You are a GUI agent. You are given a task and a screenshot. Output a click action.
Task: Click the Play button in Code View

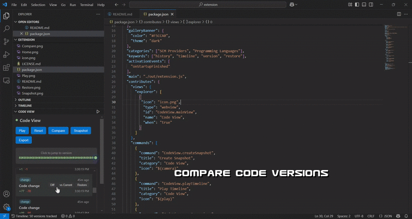(22, 131)
